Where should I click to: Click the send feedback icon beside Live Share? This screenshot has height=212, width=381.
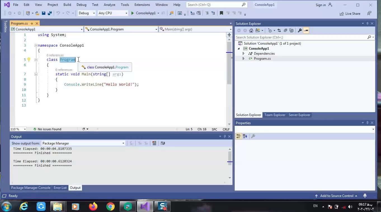369,13
